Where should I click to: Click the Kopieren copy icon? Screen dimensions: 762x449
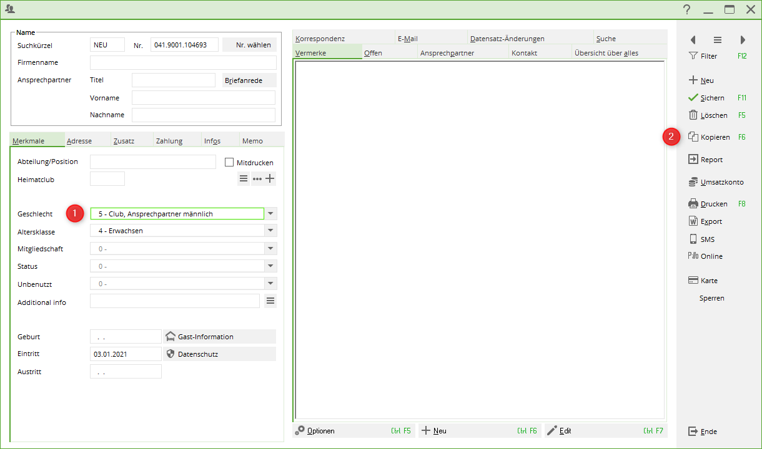point(693,137)
